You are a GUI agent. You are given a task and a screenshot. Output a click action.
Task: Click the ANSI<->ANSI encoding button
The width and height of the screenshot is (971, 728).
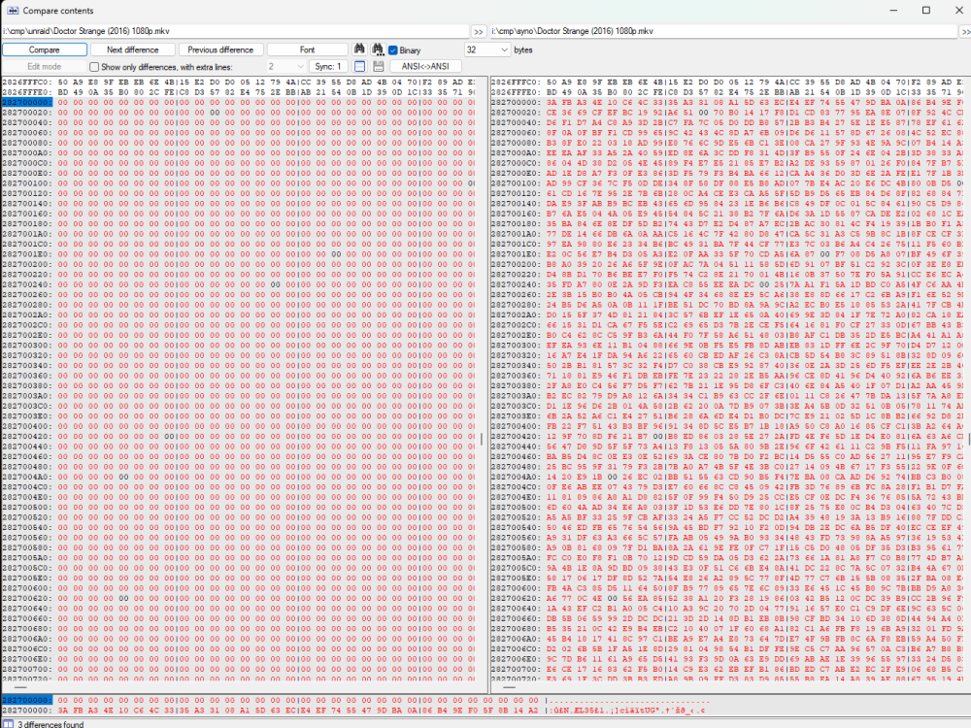tap(425, 66)
